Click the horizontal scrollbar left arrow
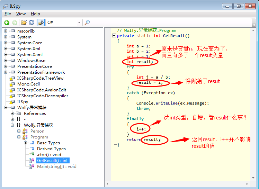The width and height of the screenshot is (259, 189). 108,184
